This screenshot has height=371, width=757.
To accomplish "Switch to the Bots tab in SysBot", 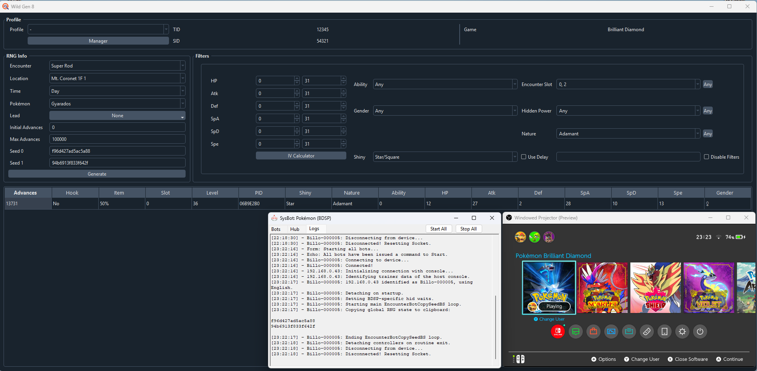I will [276, 229].
